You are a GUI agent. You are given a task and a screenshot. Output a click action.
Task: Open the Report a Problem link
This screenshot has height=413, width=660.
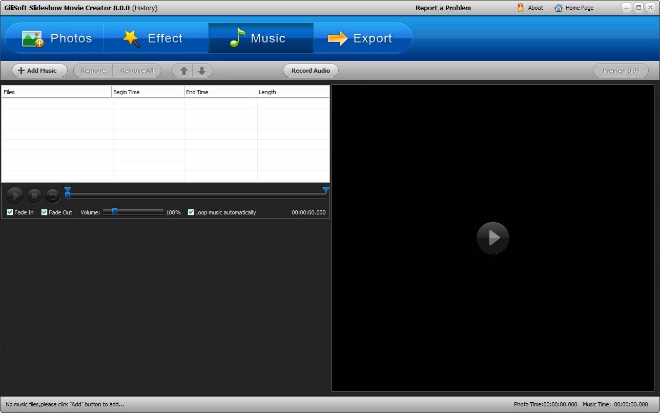443,8
